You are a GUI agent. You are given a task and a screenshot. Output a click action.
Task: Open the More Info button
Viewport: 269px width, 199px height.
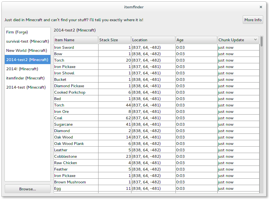click(x=253, y=20)
